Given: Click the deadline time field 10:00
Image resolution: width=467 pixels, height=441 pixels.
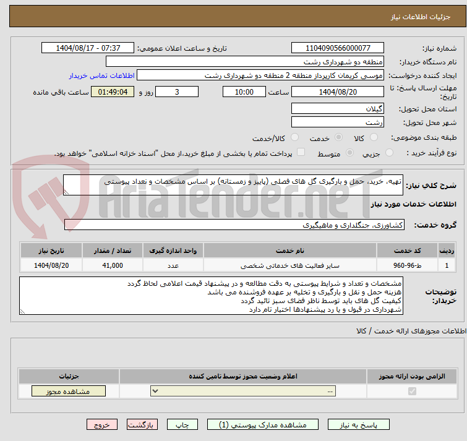Looking at the screenshot, I should (x=244, y=92).
